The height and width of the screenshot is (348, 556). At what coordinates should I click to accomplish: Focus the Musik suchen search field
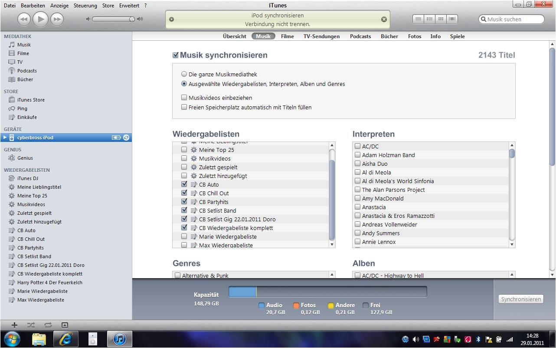click(511, 19)
